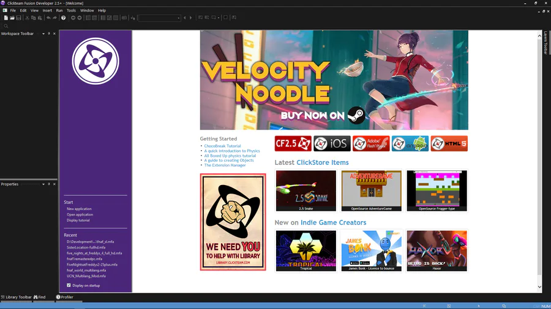The image size is (551, 309).
Task: Click the Cut scissors icon
Action: (27, 18)
